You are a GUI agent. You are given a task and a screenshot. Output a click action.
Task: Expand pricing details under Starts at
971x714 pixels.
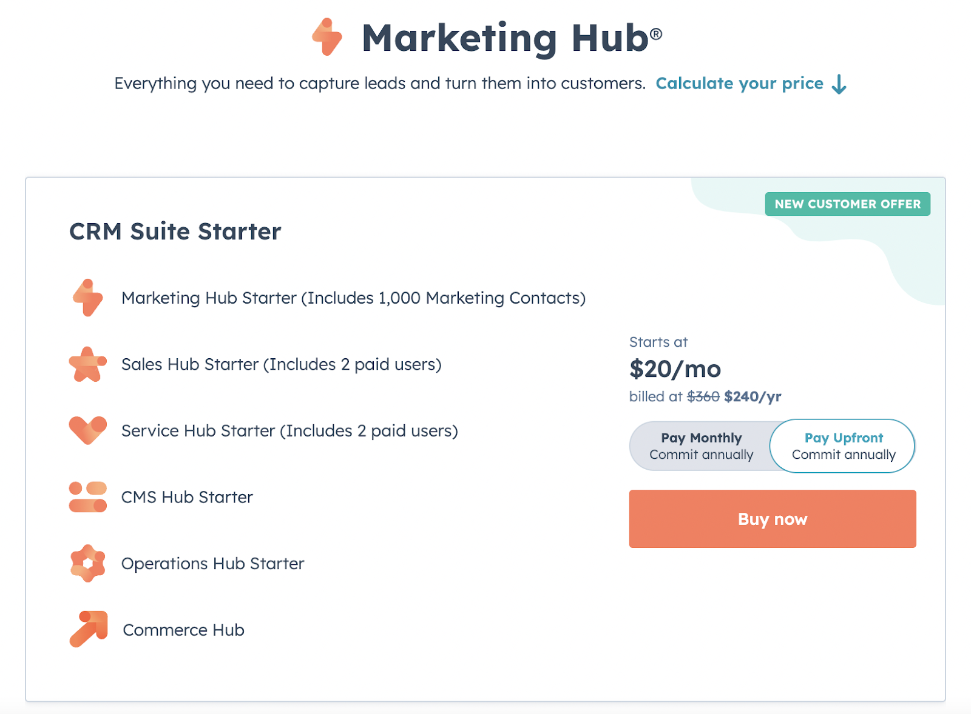657,342
